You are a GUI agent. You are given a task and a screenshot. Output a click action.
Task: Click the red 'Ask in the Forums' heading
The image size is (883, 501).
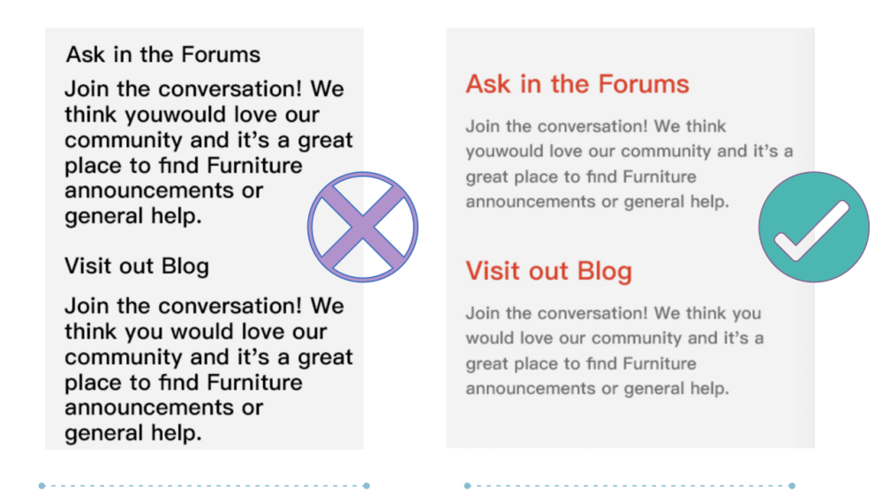tap(577, 85)
